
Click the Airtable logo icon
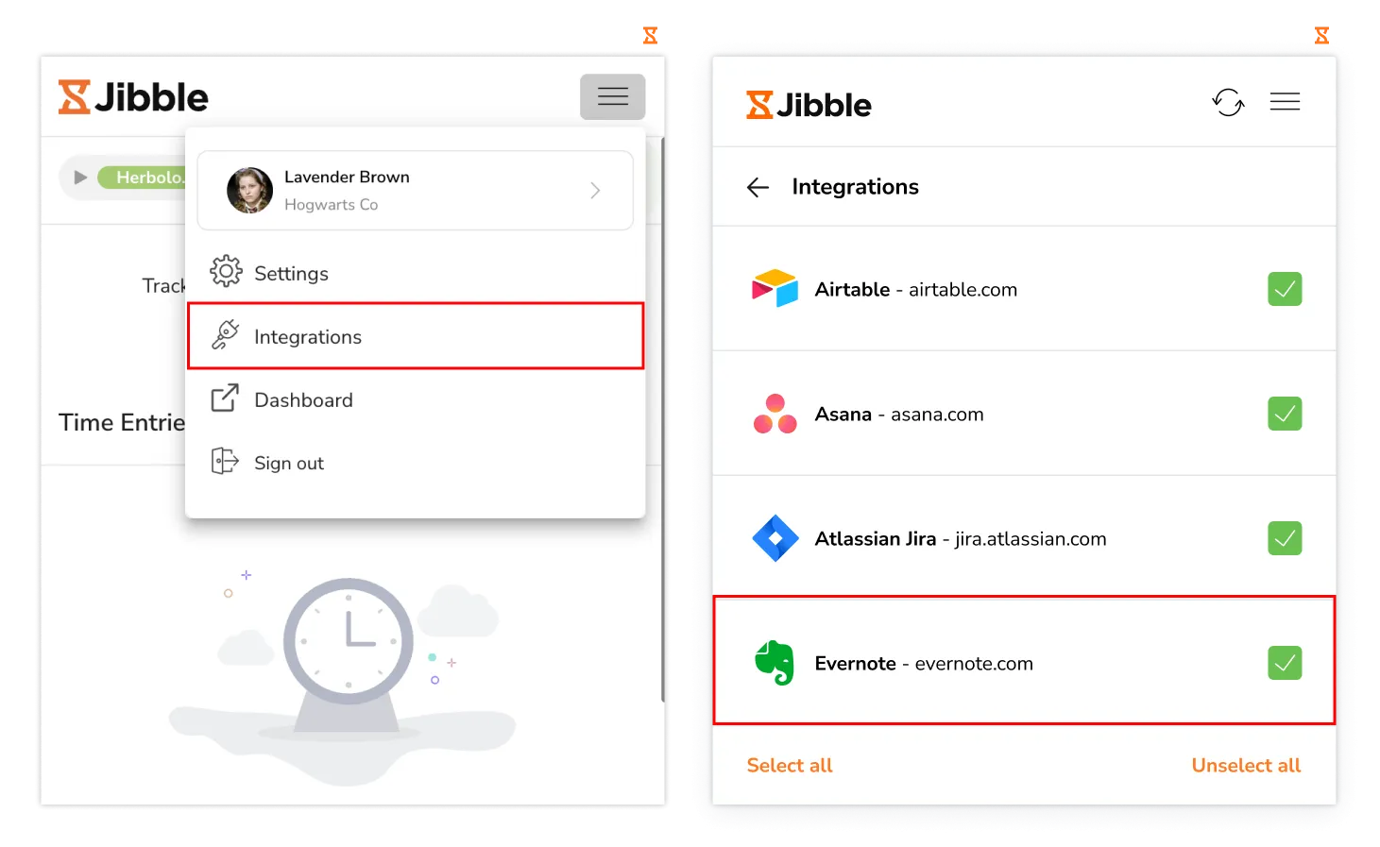(775, 289)
